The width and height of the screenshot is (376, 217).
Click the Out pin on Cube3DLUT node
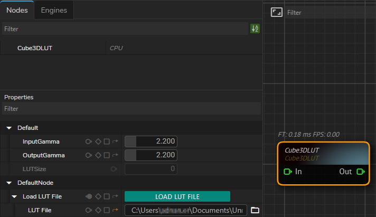point(361,172)
